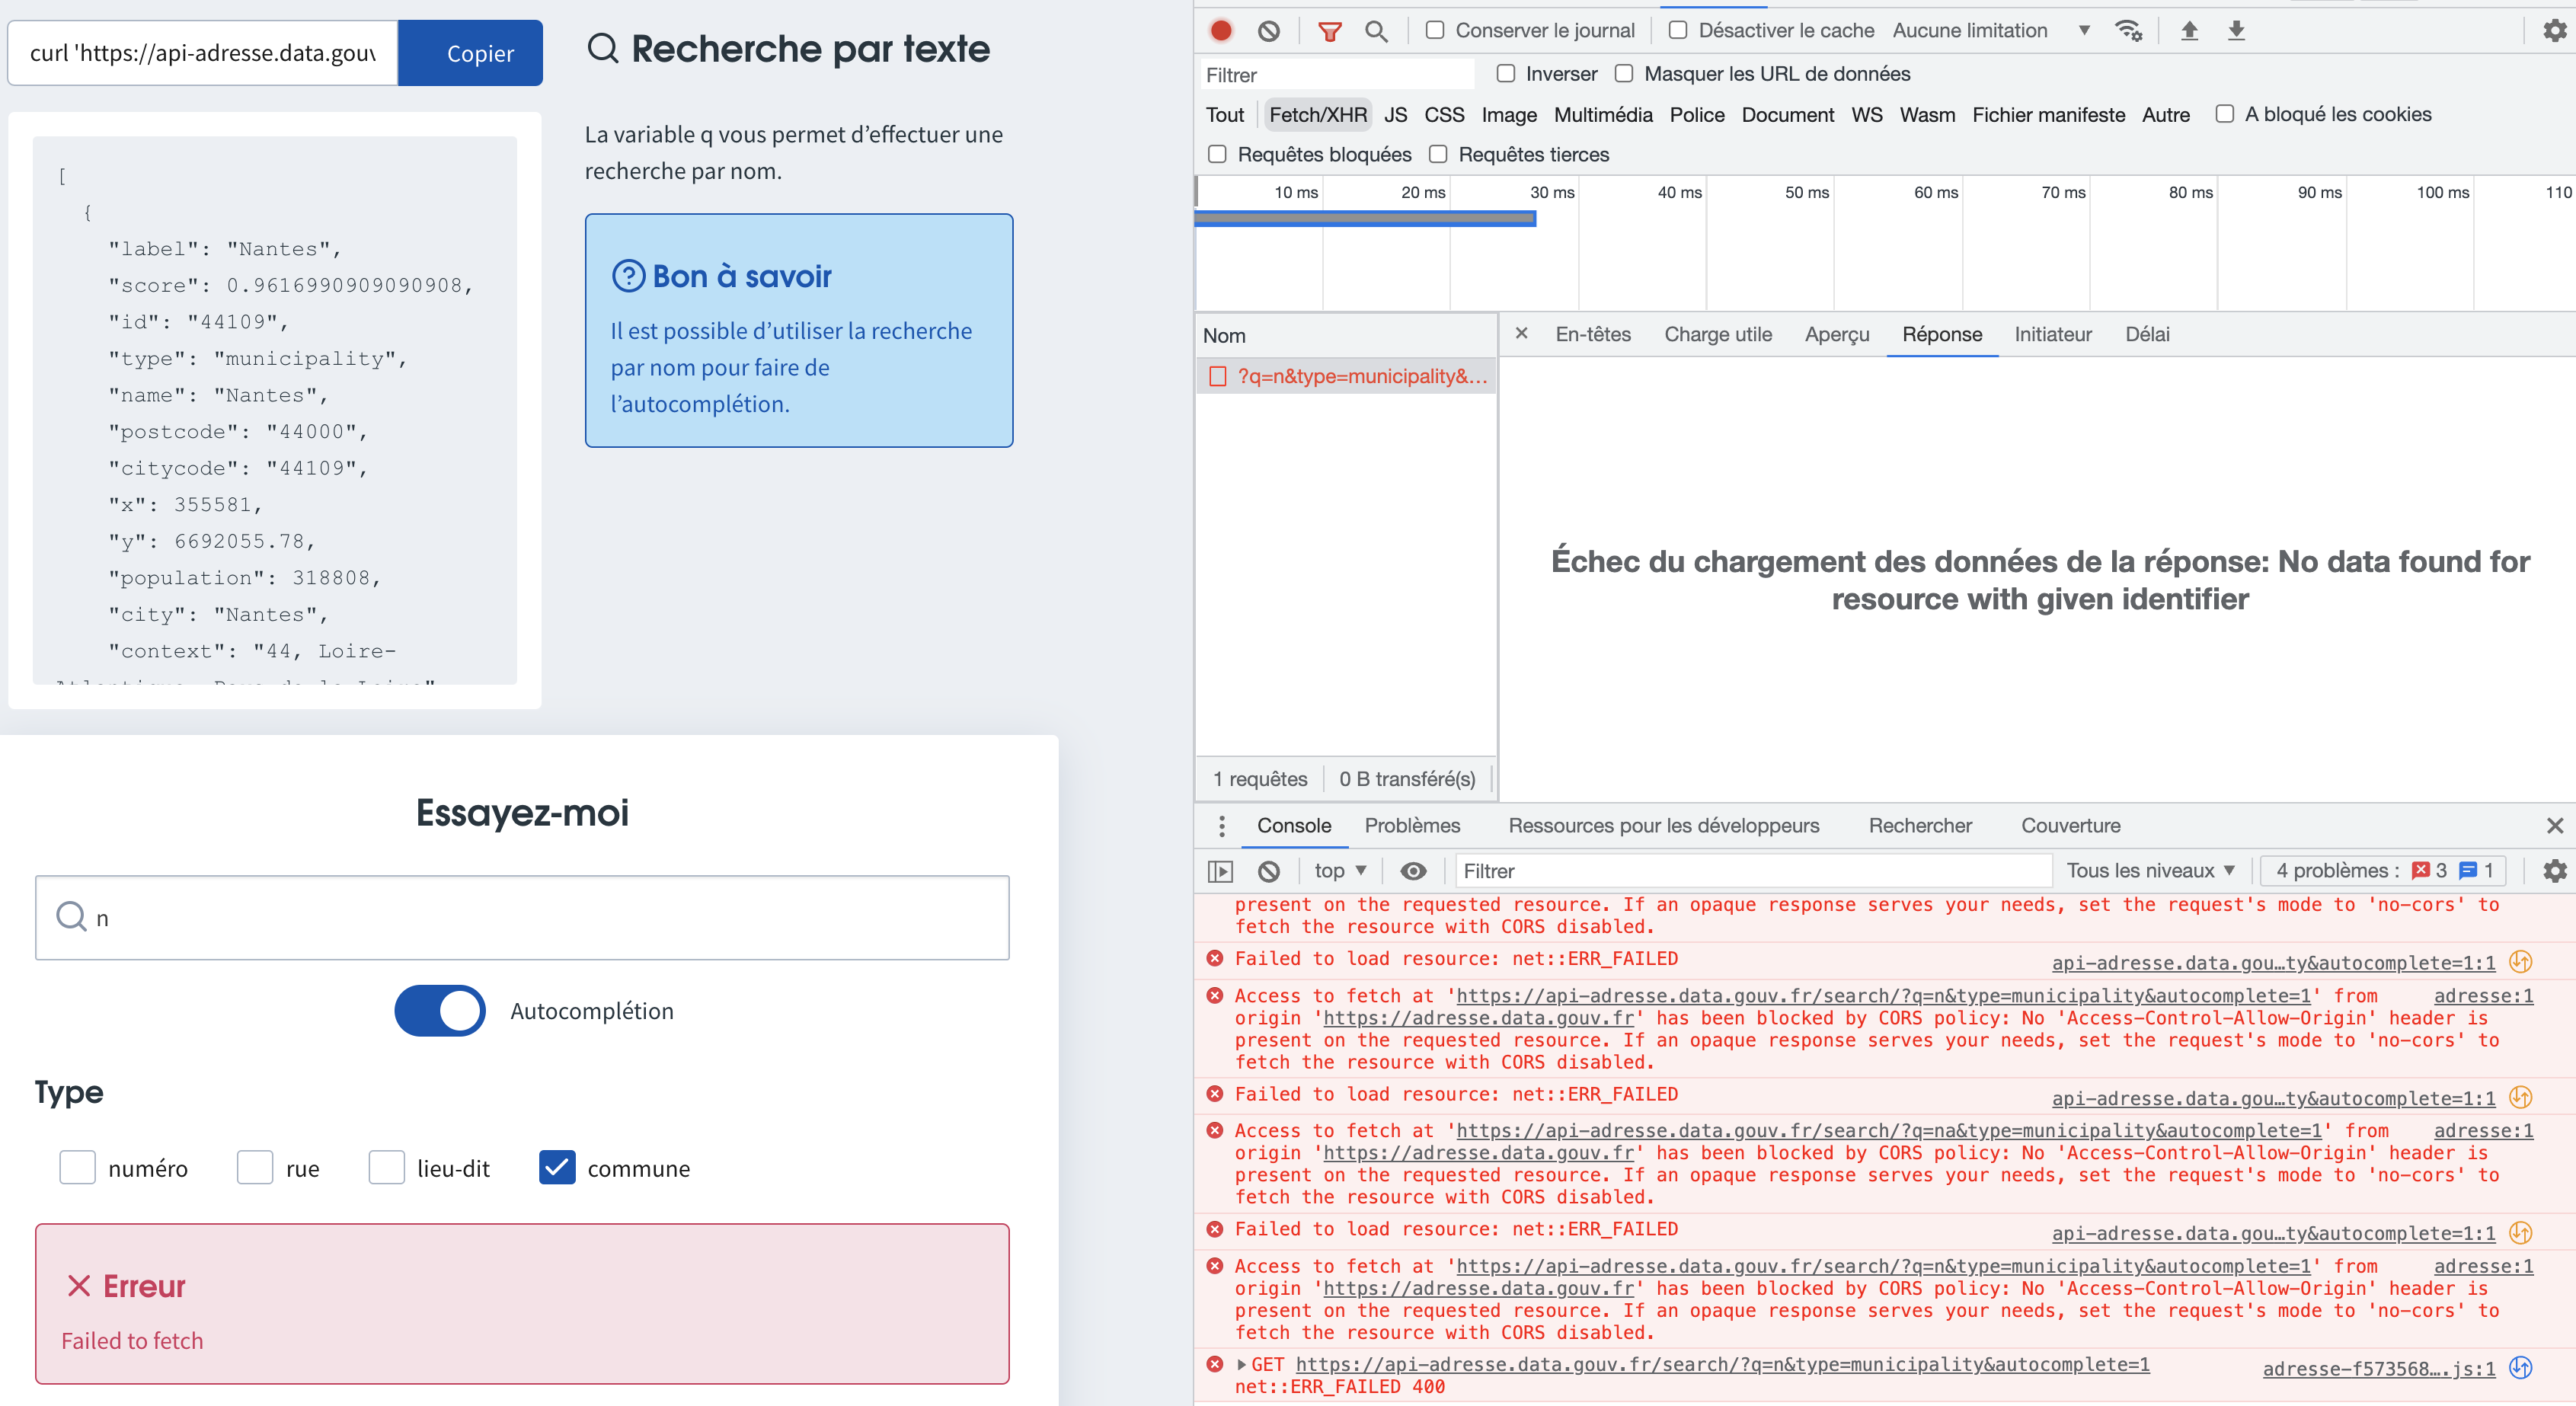Import a HAR file with the upload arrow

coord(2189,30)
